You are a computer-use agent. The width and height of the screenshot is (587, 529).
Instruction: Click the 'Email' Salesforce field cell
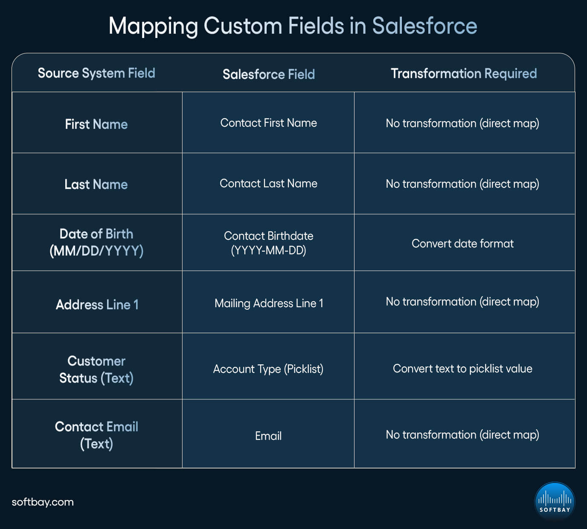[x=268, y=434]
